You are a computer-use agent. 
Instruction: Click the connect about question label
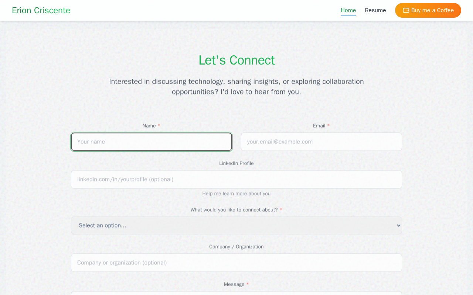coord(234,210)
